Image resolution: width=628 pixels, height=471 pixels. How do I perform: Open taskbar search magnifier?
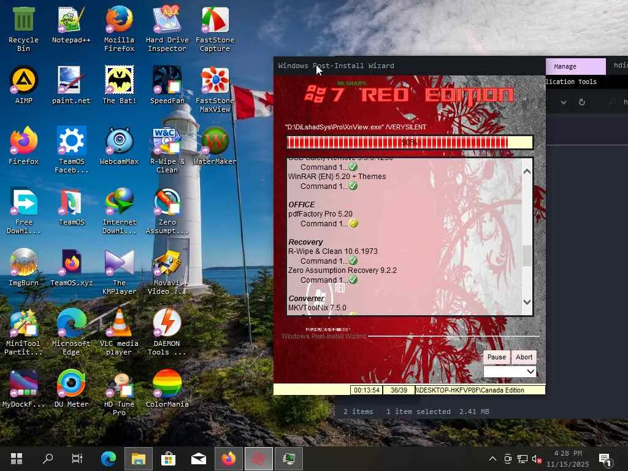48,459
